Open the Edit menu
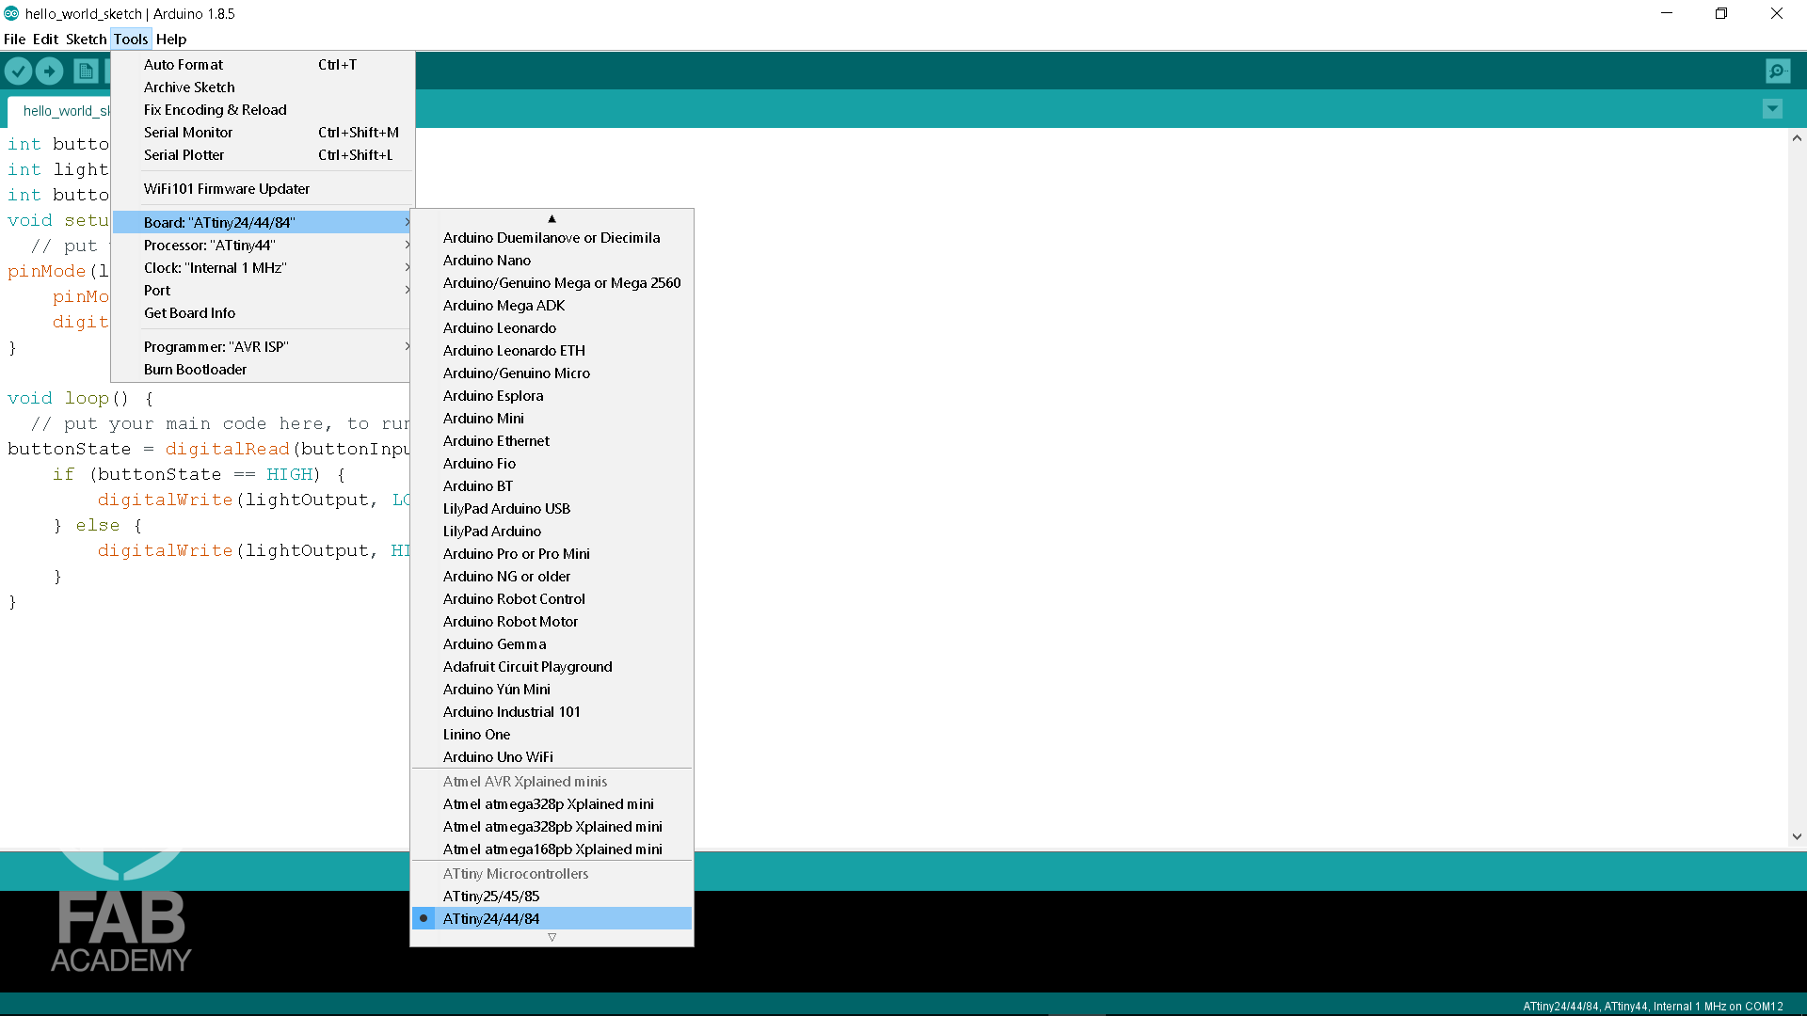Screen dimensions: 1807x1016 (x=45, y=40)
